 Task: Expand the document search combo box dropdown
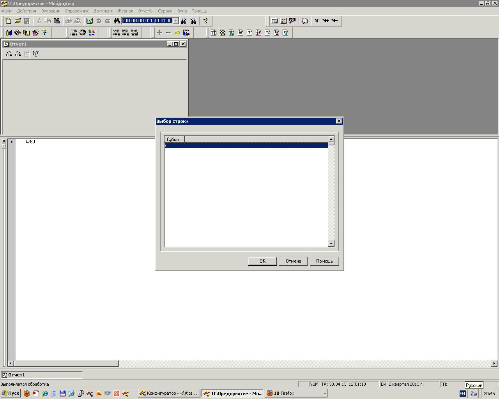[176, 21]
